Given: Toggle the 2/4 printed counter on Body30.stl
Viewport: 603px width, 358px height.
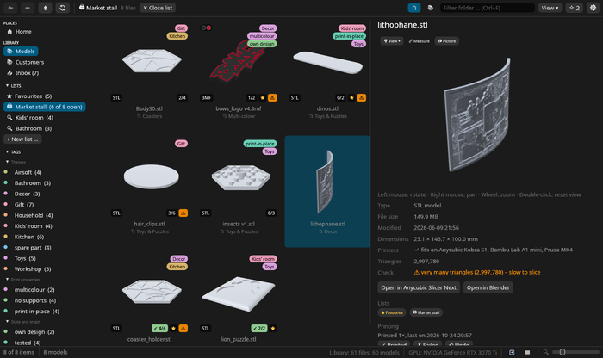Looking at the screenshot, I should pyautogui.click(x=182, y=97).
